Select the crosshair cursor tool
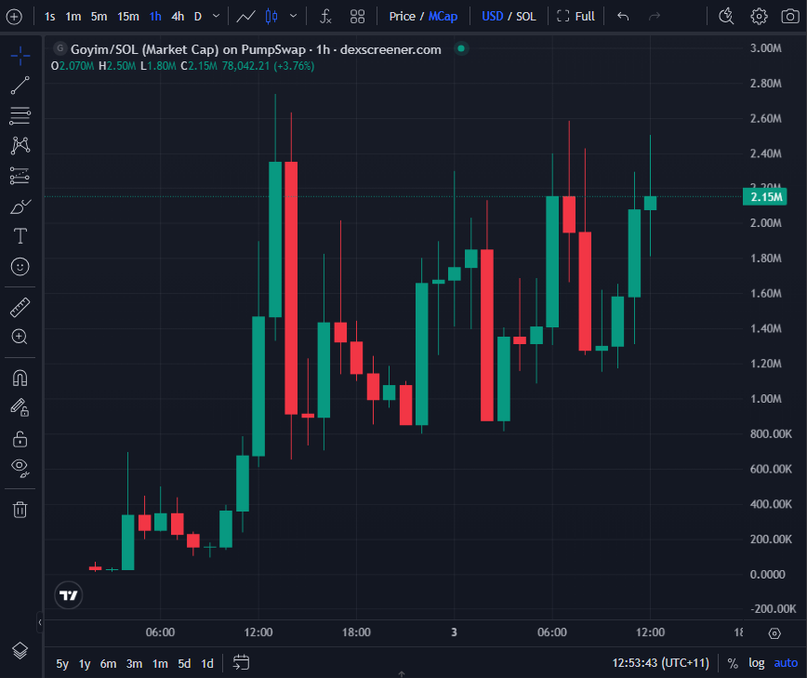This screenshot has height=678, width=807. pyautogui.click(x=20, y=56)
